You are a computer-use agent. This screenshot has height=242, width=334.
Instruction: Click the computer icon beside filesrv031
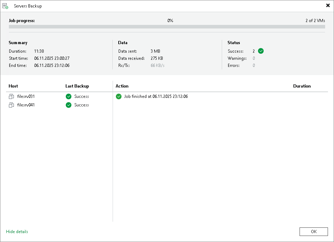11,96
